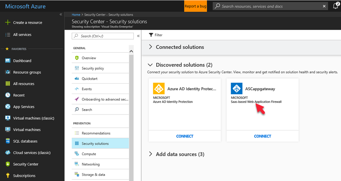Click the ASCappgateway solution icon
The height and width of the screenshot is (181, 341).
(237, 89)
